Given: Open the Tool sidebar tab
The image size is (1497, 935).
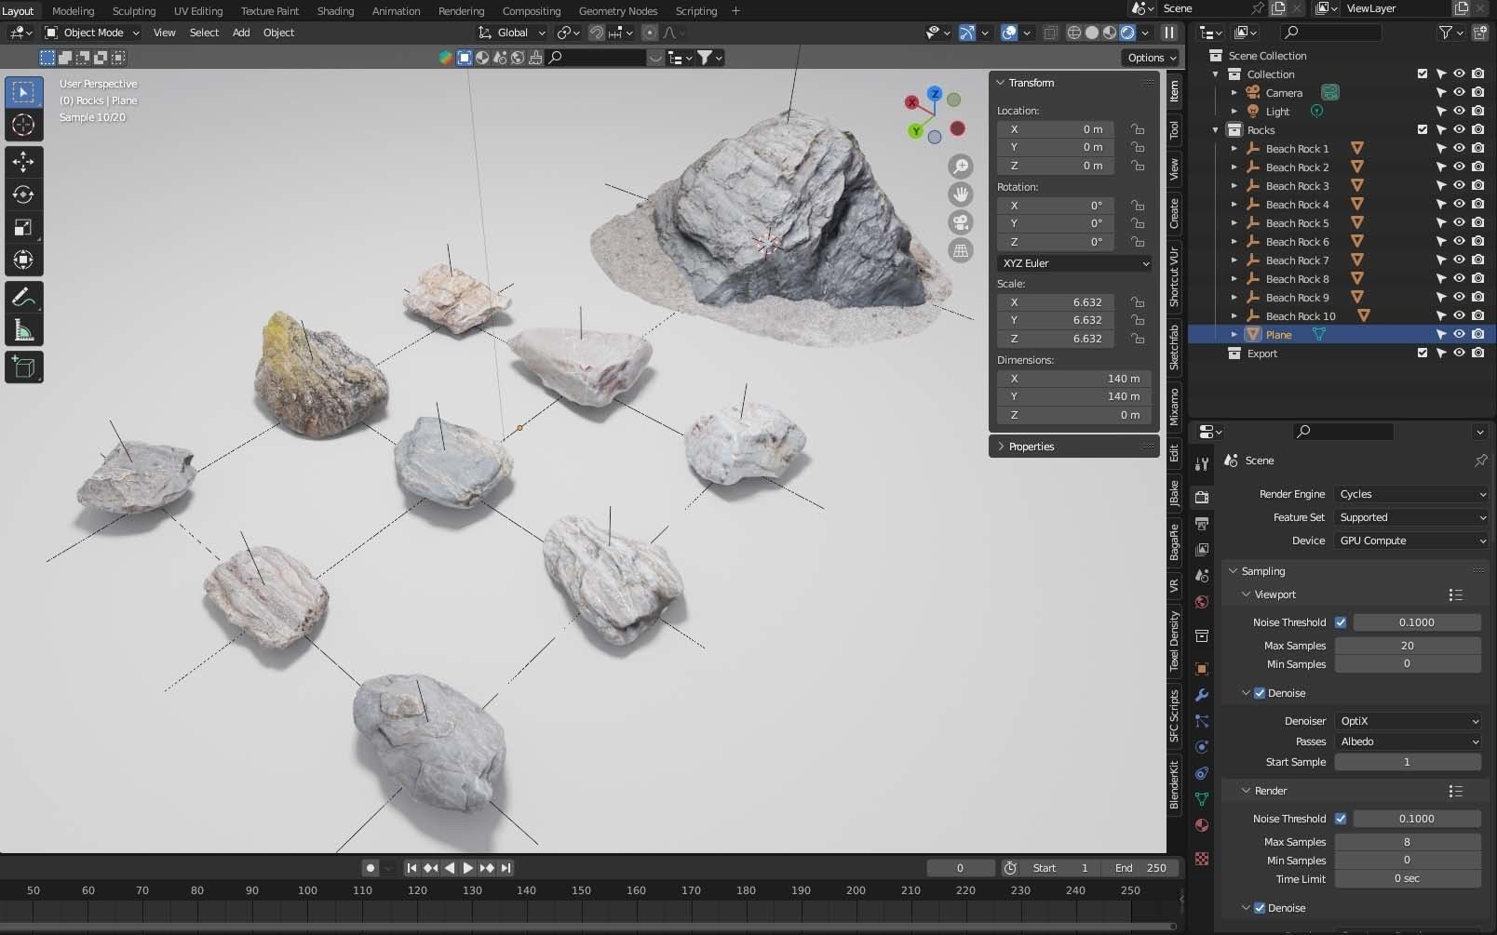Looking at the screenshot, I should click(1174, 128).
